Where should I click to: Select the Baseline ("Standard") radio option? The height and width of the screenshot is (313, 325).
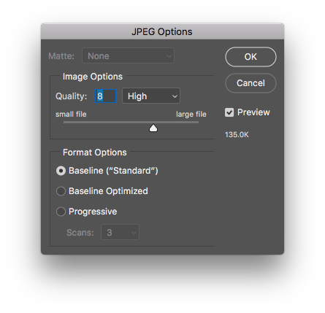pos(61,171)
